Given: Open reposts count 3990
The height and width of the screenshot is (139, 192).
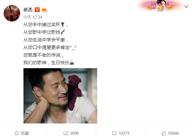Looking at the screenshot, I should (74, 133).
